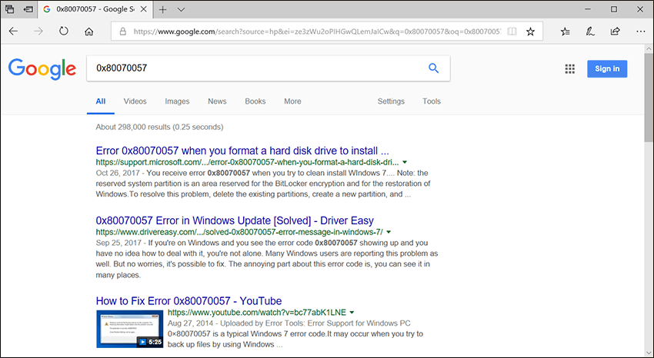Expand arrow next to support.microsoft.com URL

[x=405, y=162]
